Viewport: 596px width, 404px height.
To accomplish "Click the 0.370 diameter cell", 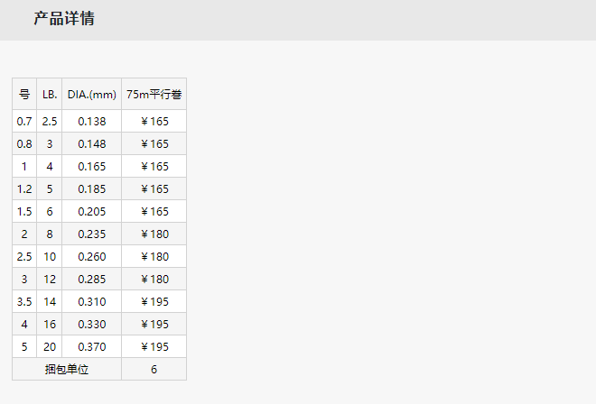I will point(92,346).
